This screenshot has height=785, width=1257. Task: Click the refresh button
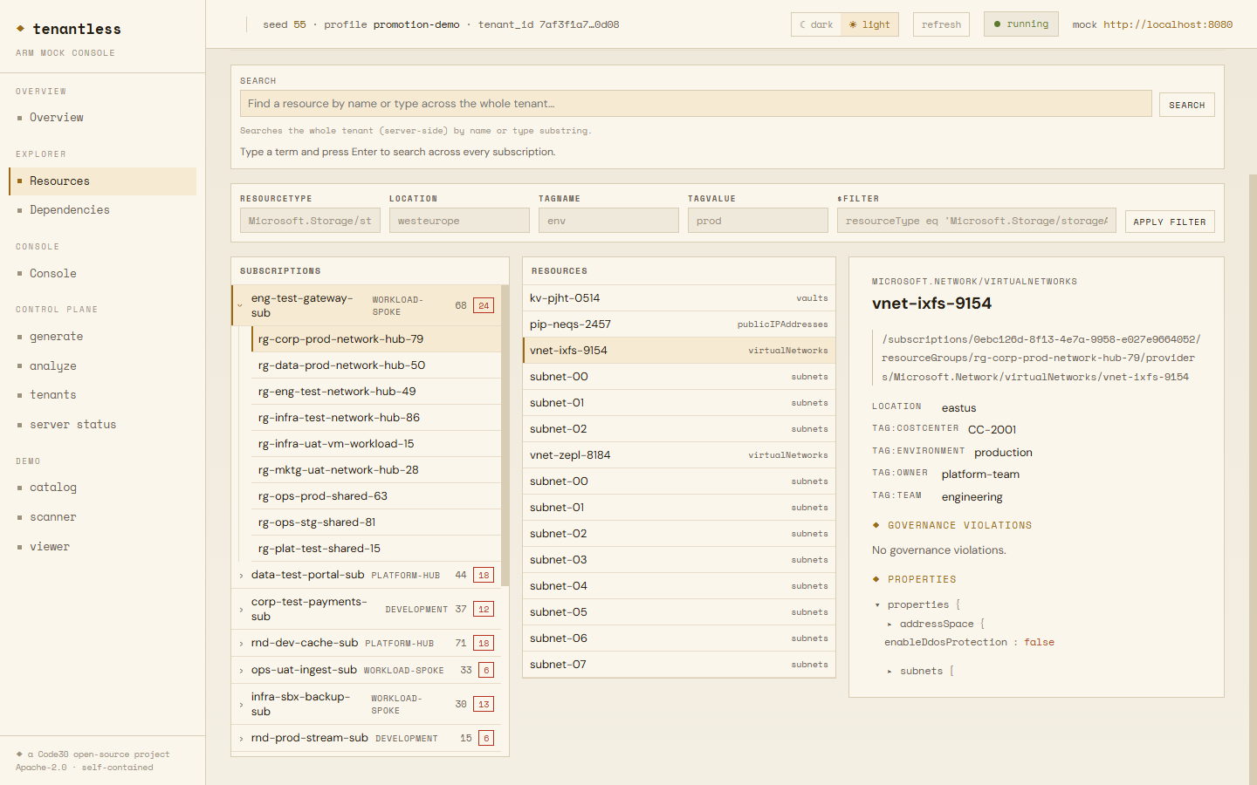point(941,24)
